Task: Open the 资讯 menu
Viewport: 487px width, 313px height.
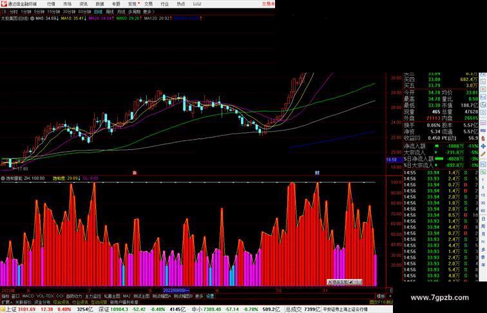Action: (x=83, y=4)
